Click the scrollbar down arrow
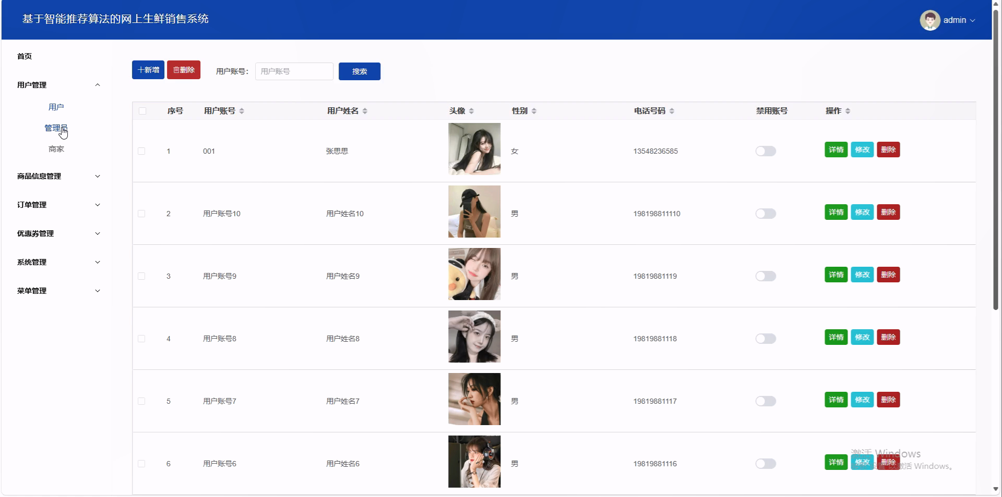1002x497 pixels. point(996,489)
